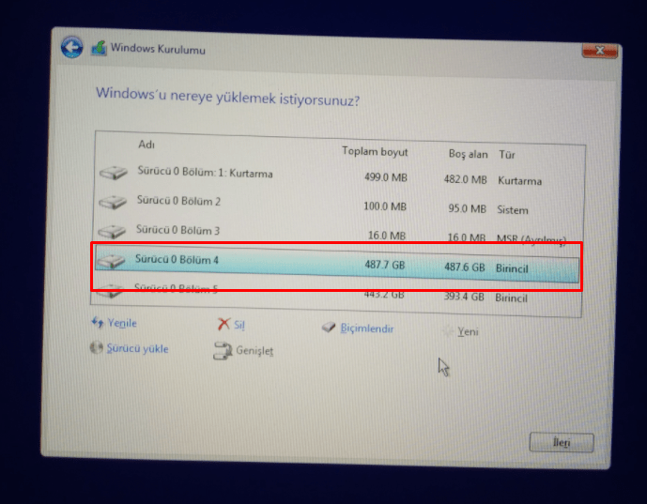Image resolution: width=647 pixels, height=504 pixels.
Task: Click the 16.0 MB total size value
Action: [387, 236]
